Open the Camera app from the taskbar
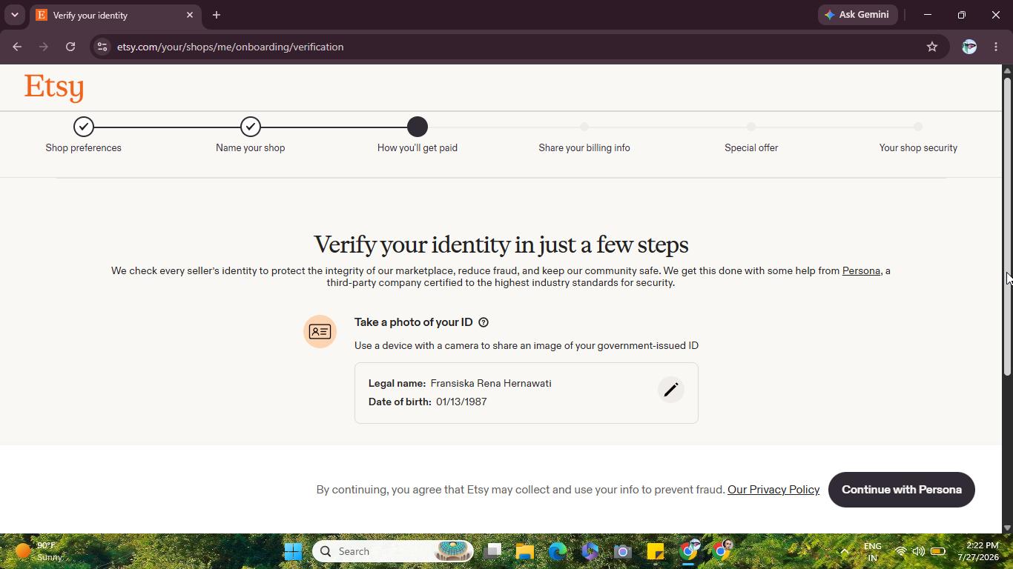Screen dimensions: 1013x569 [x=623, y=551]
